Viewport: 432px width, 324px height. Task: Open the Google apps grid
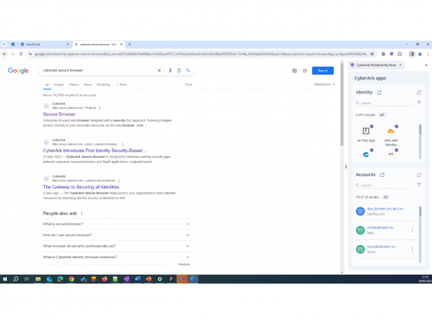pos(304,71)
